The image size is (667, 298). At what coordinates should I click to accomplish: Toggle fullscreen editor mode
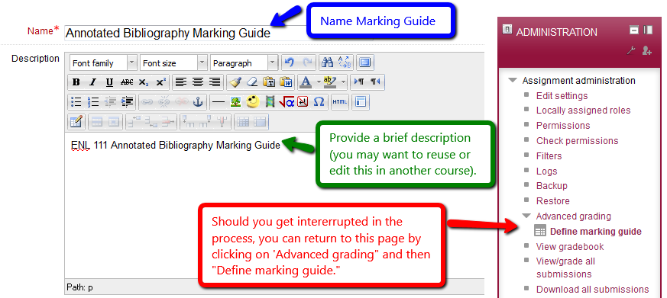364,62
